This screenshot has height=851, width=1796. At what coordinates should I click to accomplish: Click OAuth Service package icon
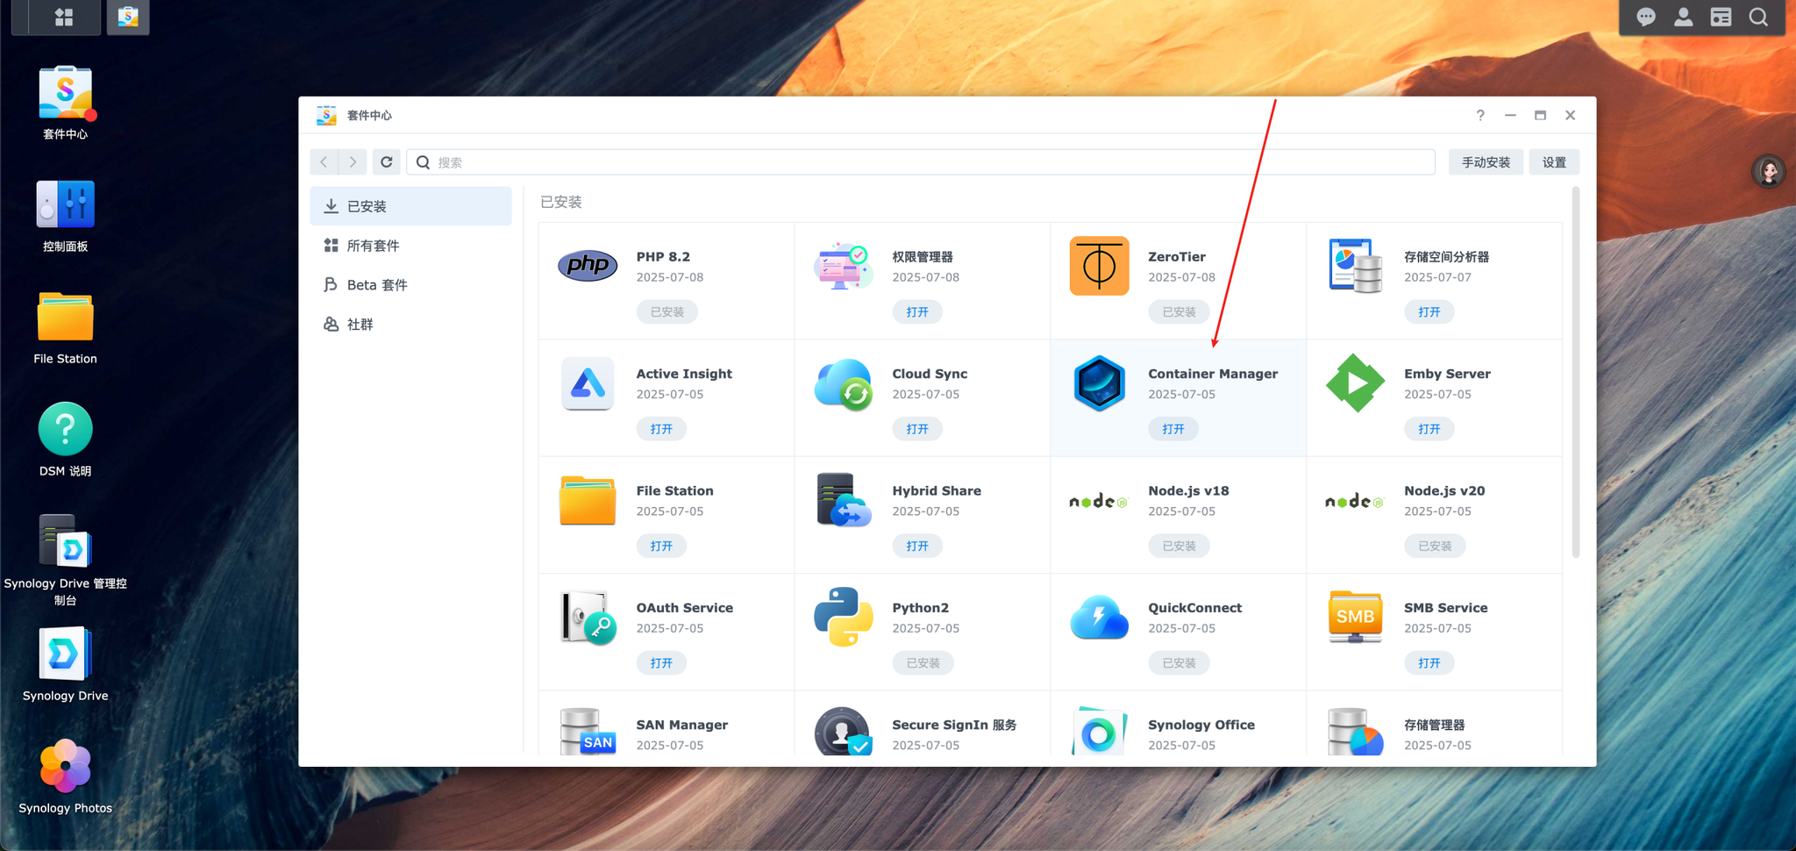(x=588, y=617)
